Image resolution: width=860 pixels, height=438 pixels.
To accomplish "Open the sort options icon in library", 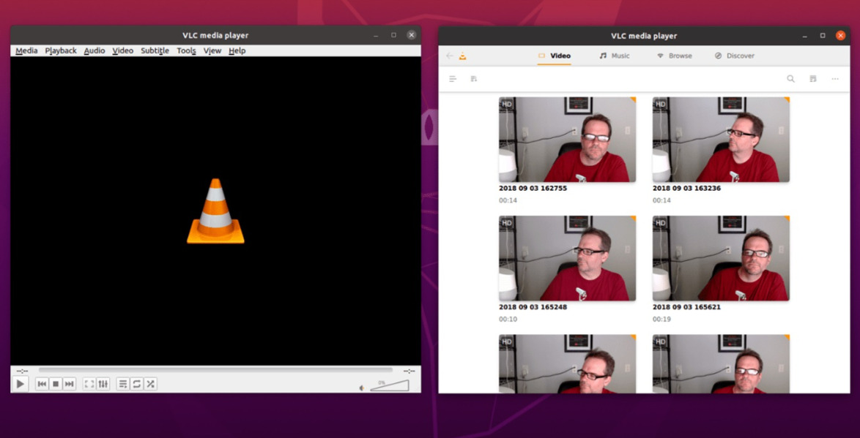I will [474, 79].
